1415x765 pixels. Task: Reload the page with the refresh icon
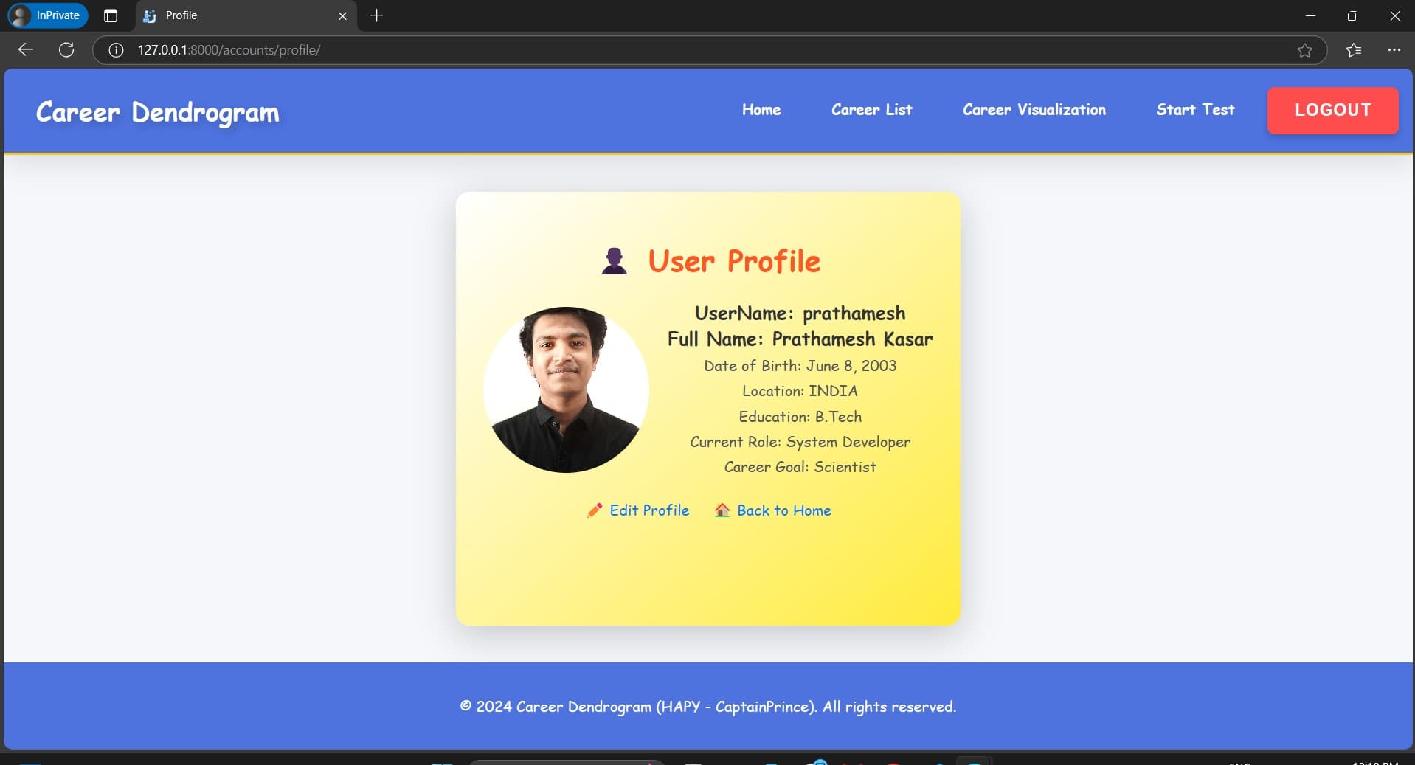[x=66, y=49]
